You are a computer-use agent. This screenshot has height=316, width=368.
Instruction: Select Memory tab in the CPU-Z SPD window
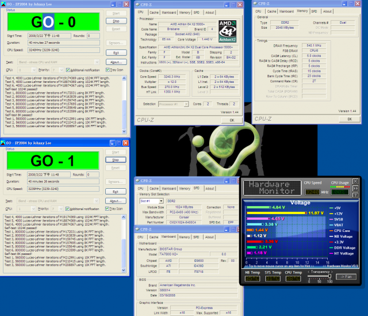[x=185, y=188]
